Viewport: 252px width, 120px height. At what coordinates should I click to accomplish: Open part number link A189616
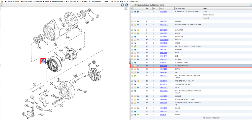click(x=163, y=115)
